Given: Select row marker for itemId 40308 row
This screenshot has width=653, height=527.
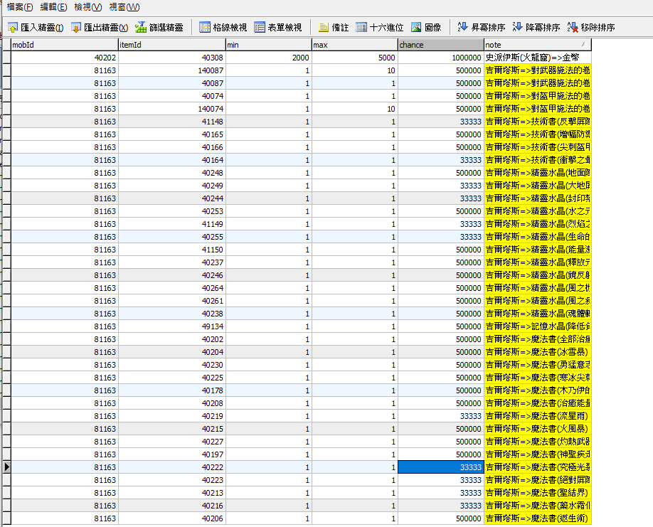Looking at the screenshot, I should pos(6,58).
